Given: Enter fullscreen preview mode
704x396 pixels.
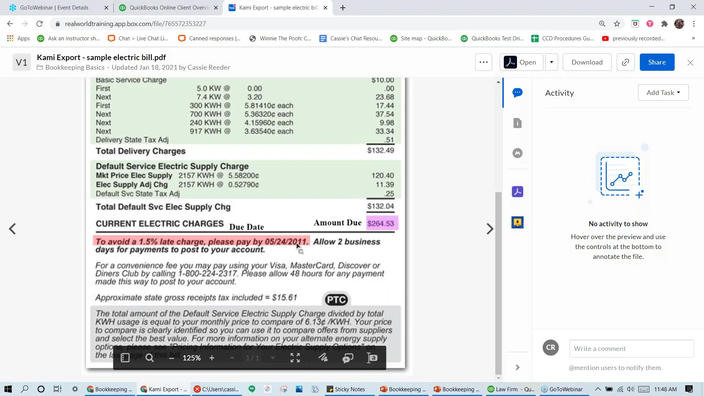Looking at the screenshot, I should tap(295, 358).
